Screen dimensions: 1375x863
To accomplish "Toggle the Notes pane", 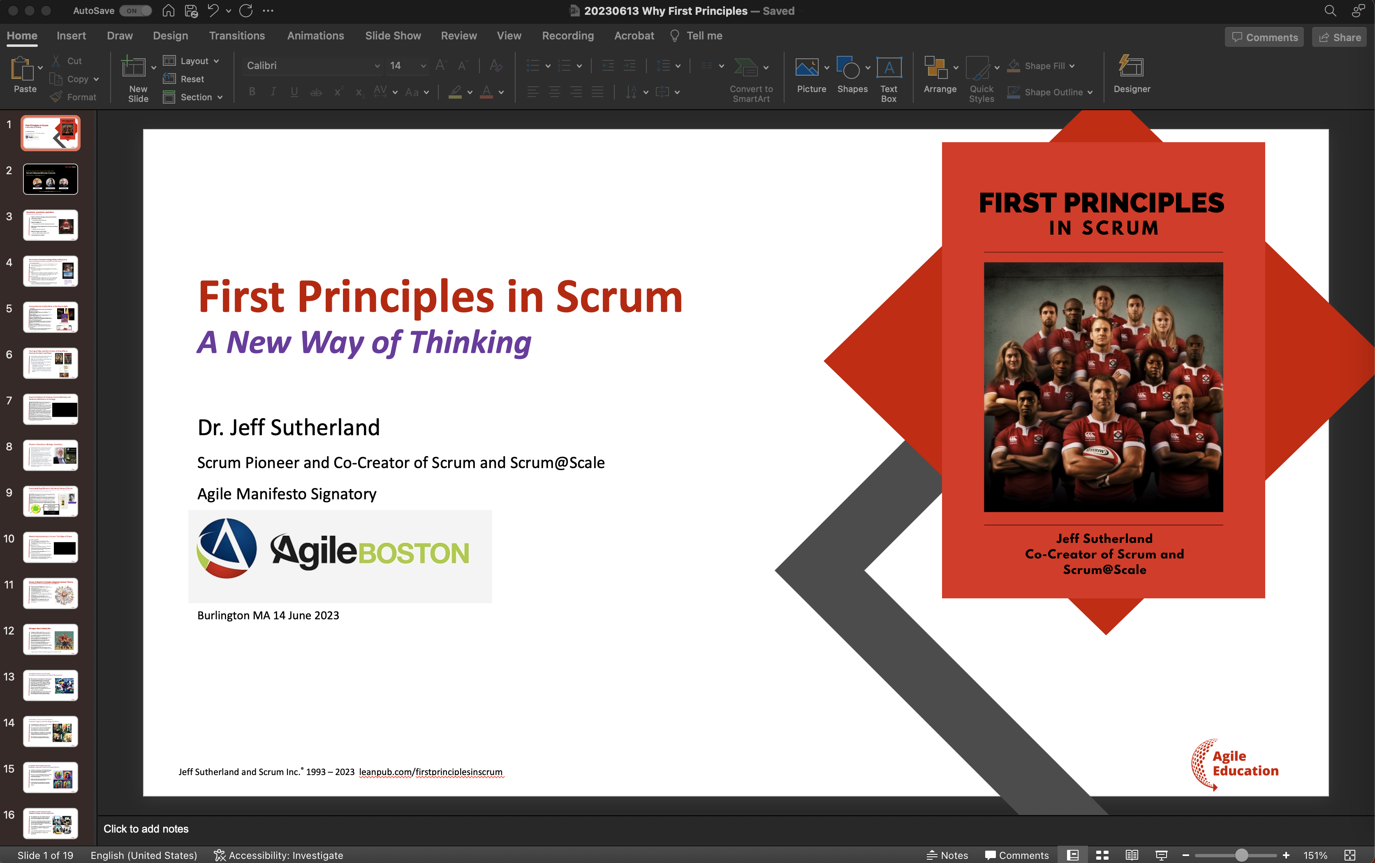I will coord(947,855).
